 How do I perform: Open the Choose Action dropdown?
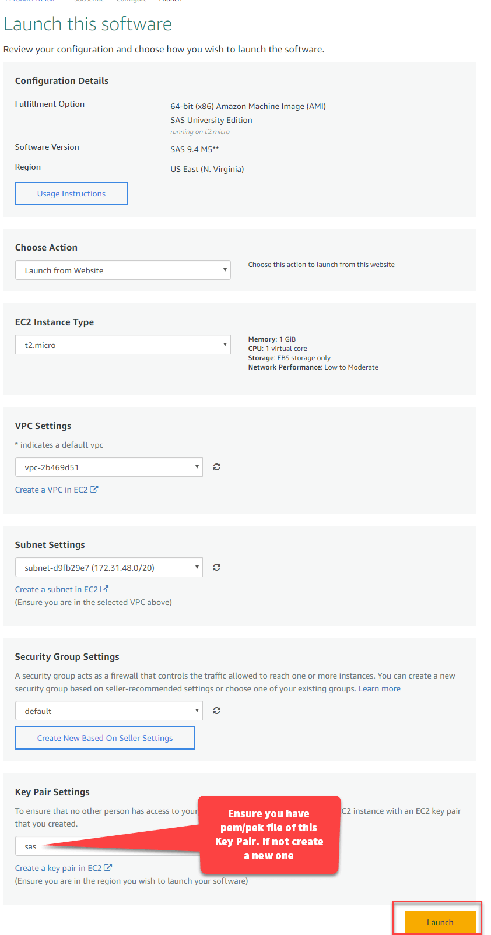tap(122, 270)
